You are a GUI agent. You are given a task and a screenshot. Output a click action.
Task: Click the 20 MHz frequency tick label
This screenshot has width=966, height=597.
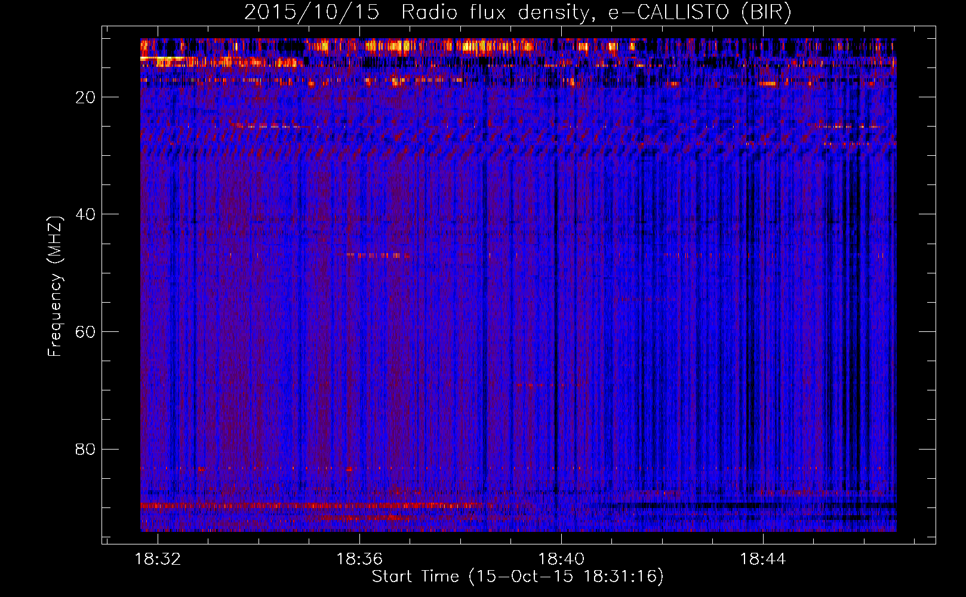pos(85,97)
